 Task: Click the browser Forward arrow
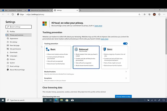pos(8,14)
